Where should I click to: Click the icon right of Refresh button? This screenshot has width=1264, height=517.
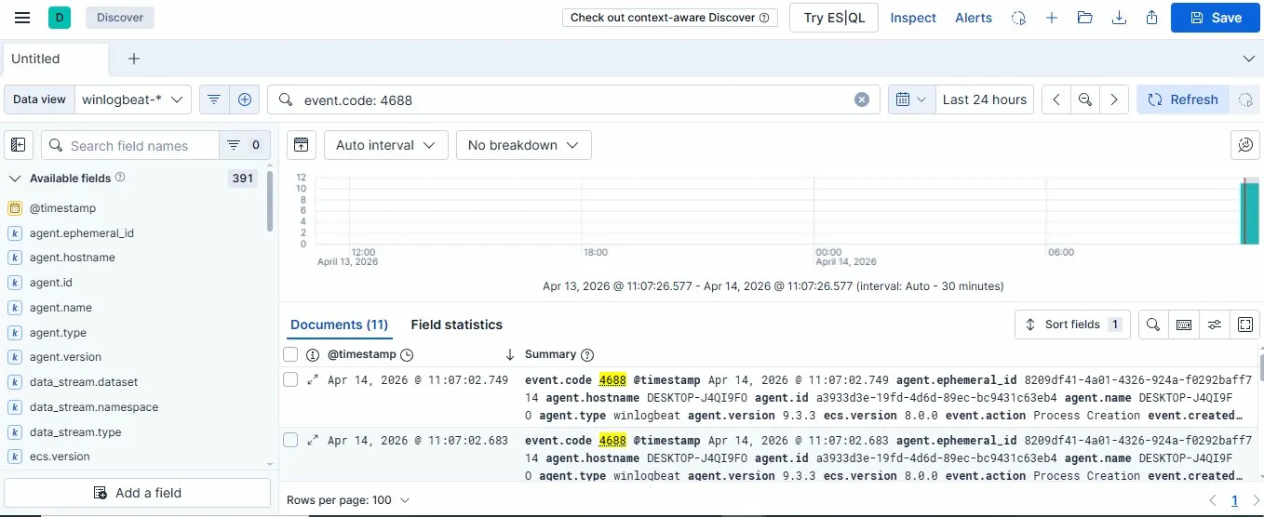tap(1245, 99)
